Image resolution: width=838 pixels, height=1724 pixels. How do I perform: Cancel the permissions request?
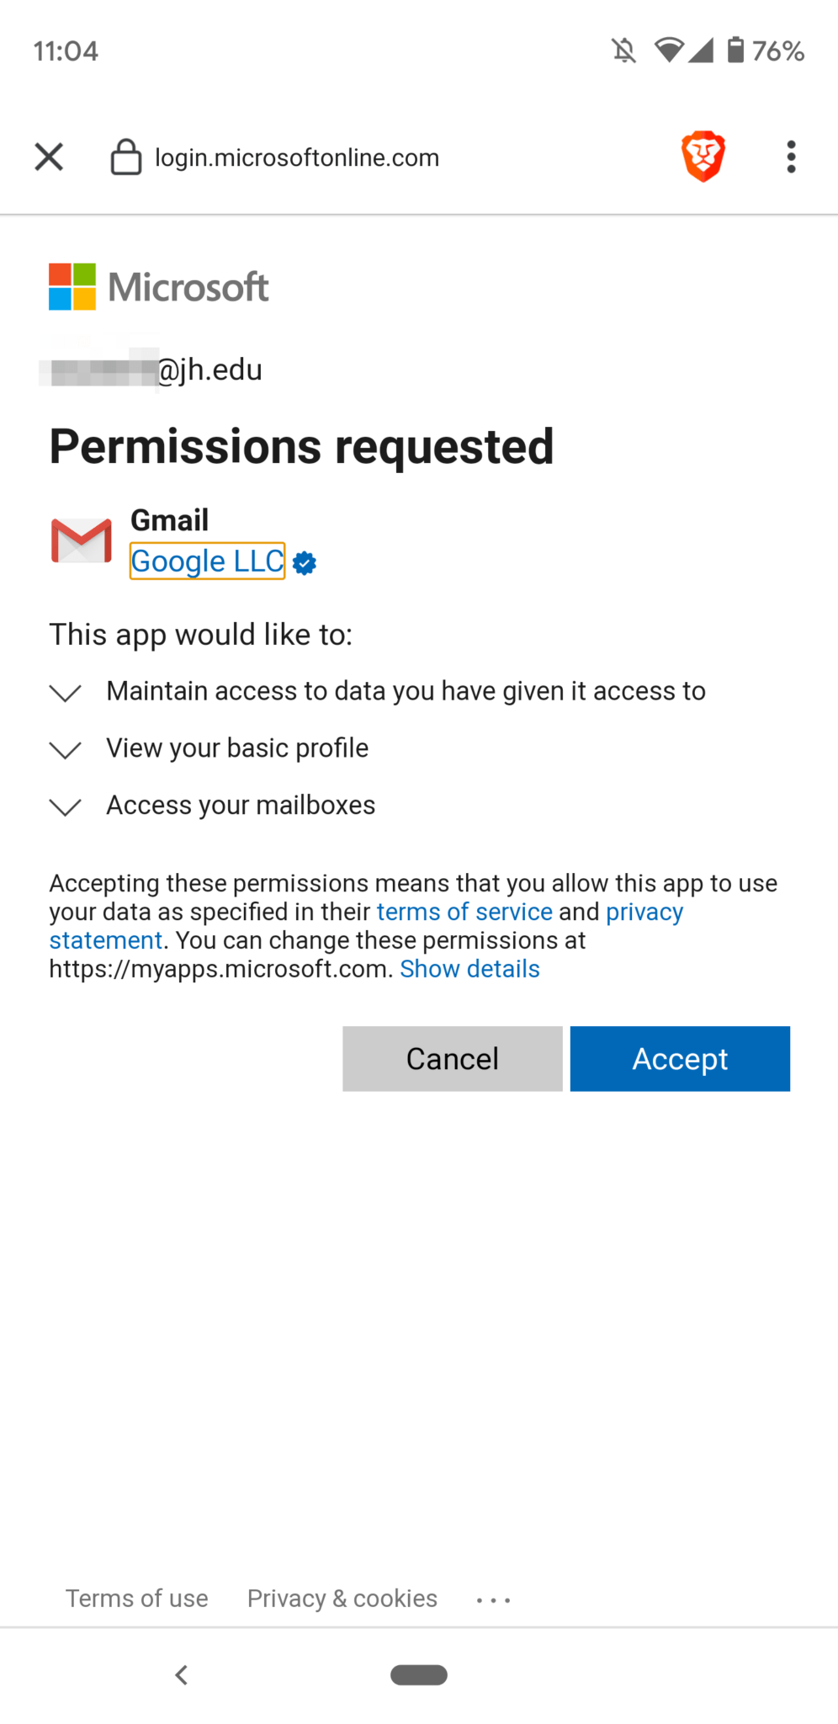pyautogui.click(x=453, y=1058)
